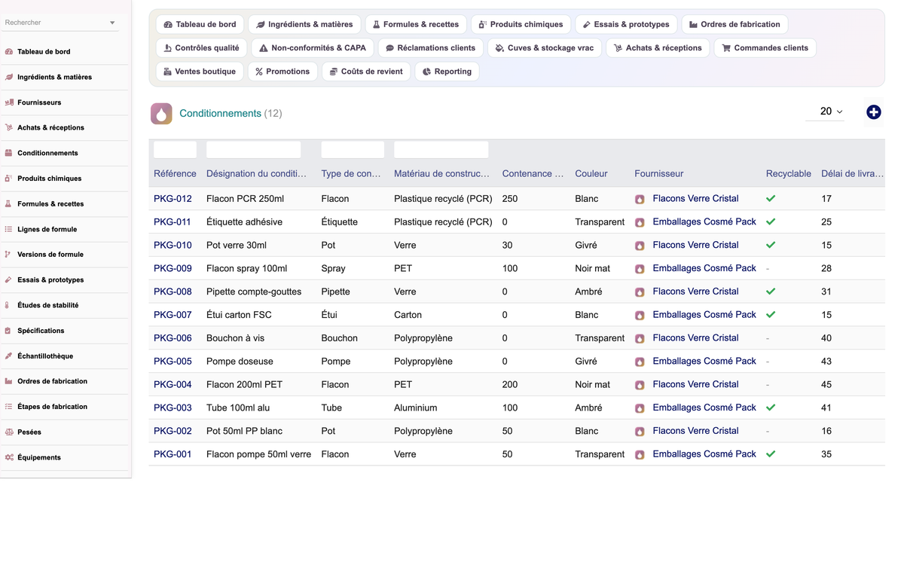Click supplier icon in PKG-005 row

(x=640, y=362)
